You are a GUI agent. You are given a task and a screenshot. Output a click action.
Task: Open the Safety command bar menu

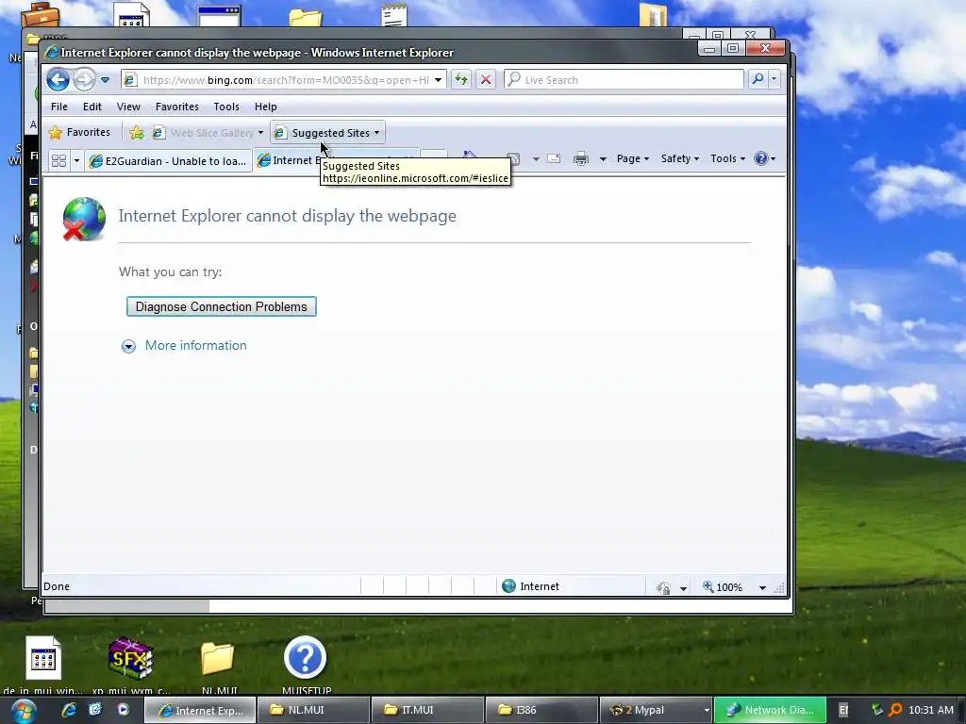click(679, 158)
